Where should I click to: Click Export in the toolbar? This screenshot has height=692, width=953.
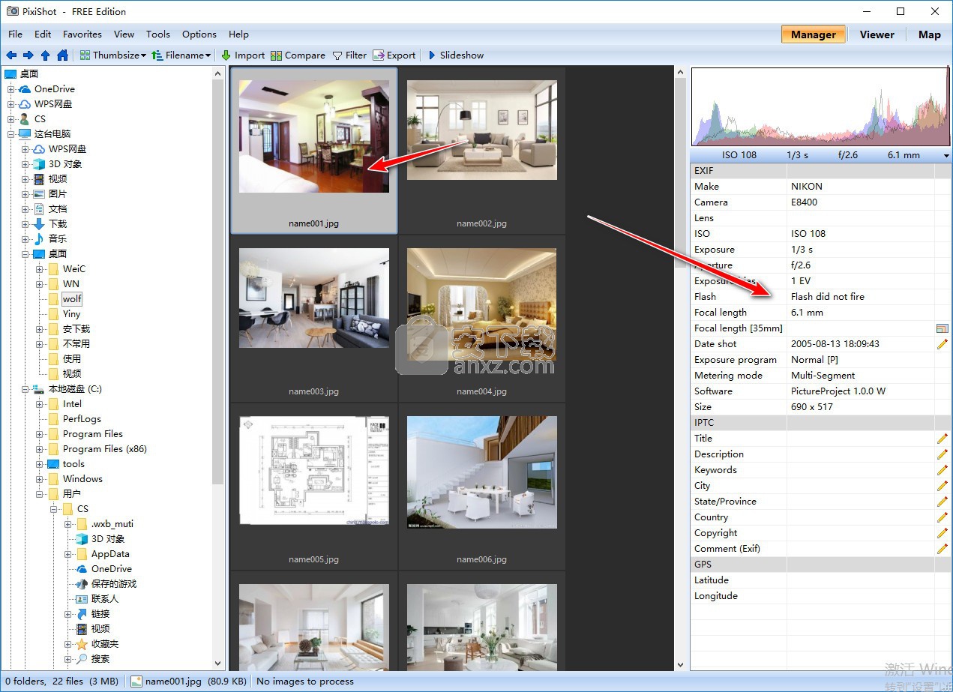point(394,55)
